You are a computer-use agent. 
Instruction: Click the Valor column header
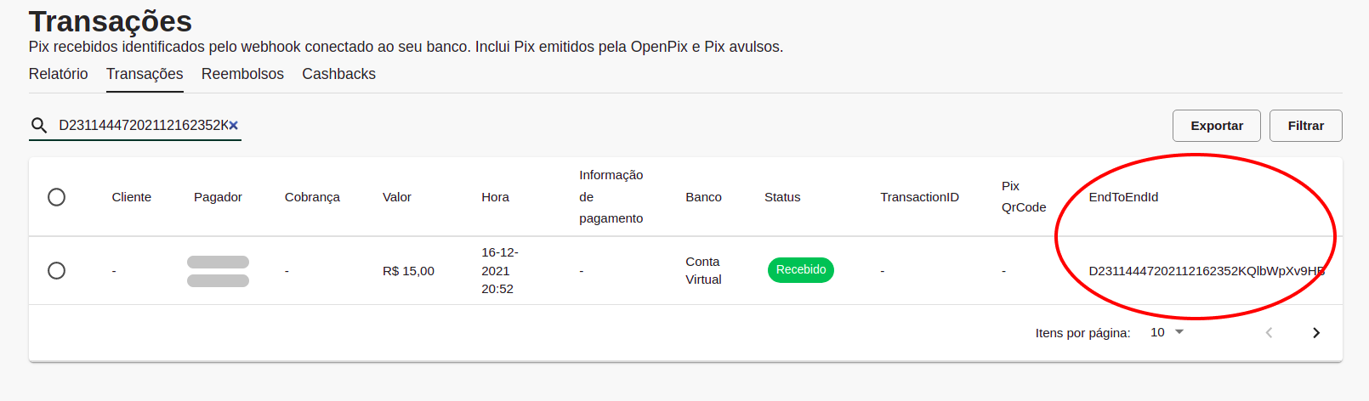[396, 197]
